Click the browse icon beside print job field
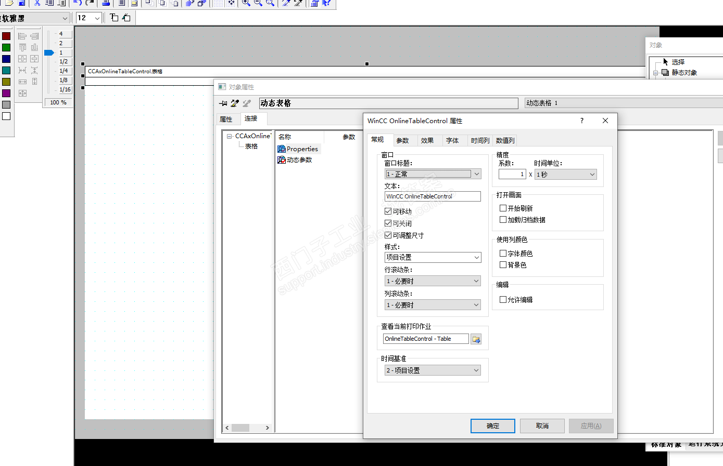Viewport: 723px width, 466px height. 476,339
